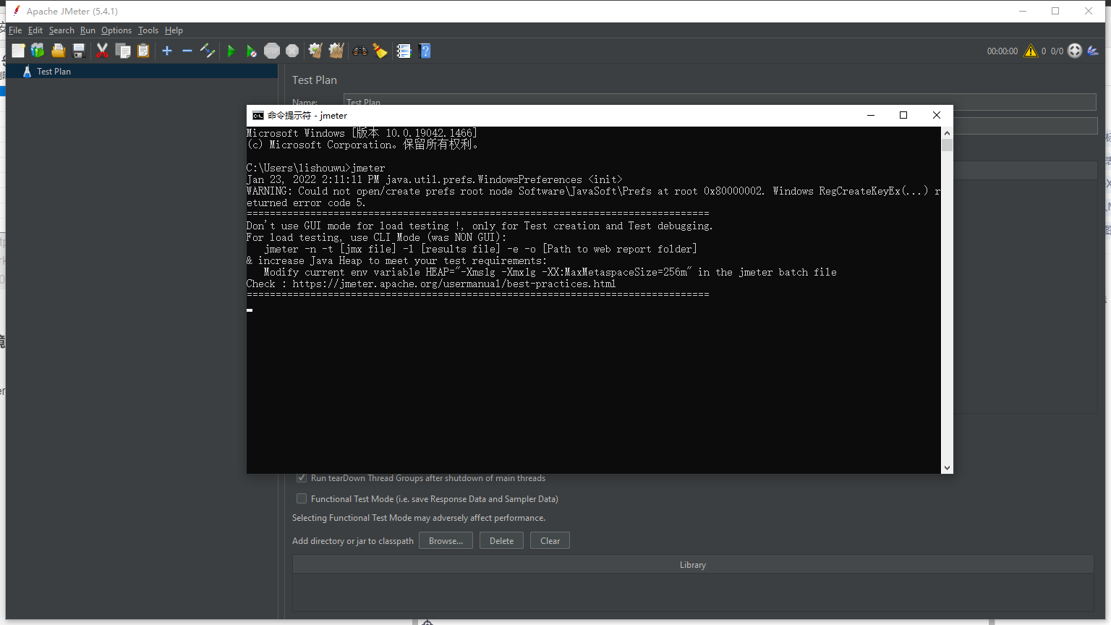Enable Functional Test Mode checkbox
This screenshot has width=1111, height=625.
click(x=302, y=498)
